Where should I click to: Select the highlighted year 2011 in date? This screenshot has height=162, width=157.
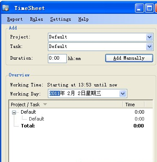[54, 93]
